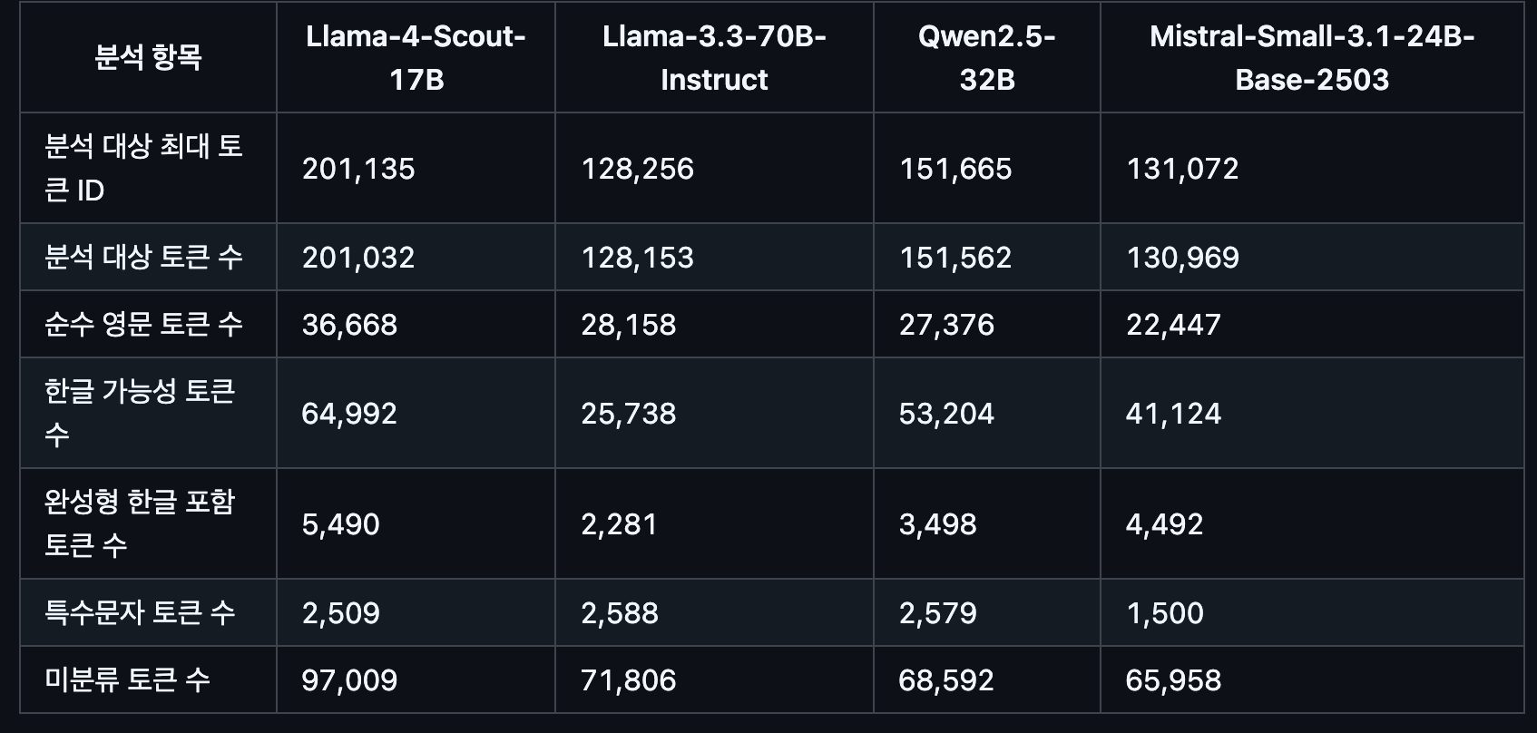Select the Llama-3.3-70B-Instruct column header
1537x733 pixels.
pos(714,58)
